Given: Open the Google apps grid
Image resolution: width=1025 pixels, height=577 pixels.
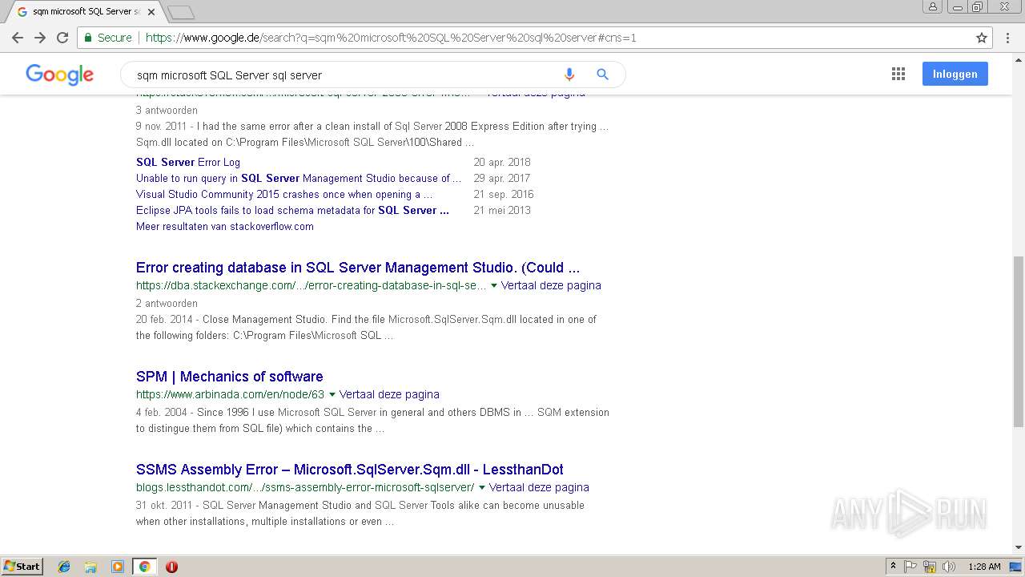Looking at the screenshot, I should [x=898, y=74].
